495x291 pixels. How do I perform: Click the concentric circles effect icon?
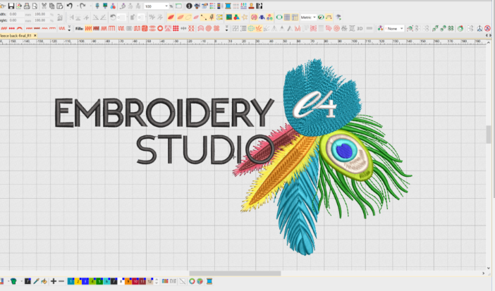pyautogui.click(x=336, y=29)
